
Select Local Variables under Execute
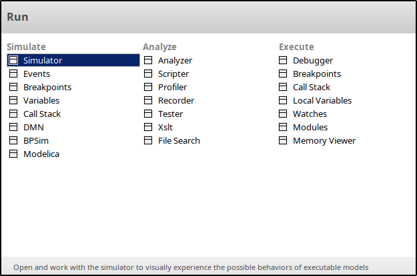[322, 100]
